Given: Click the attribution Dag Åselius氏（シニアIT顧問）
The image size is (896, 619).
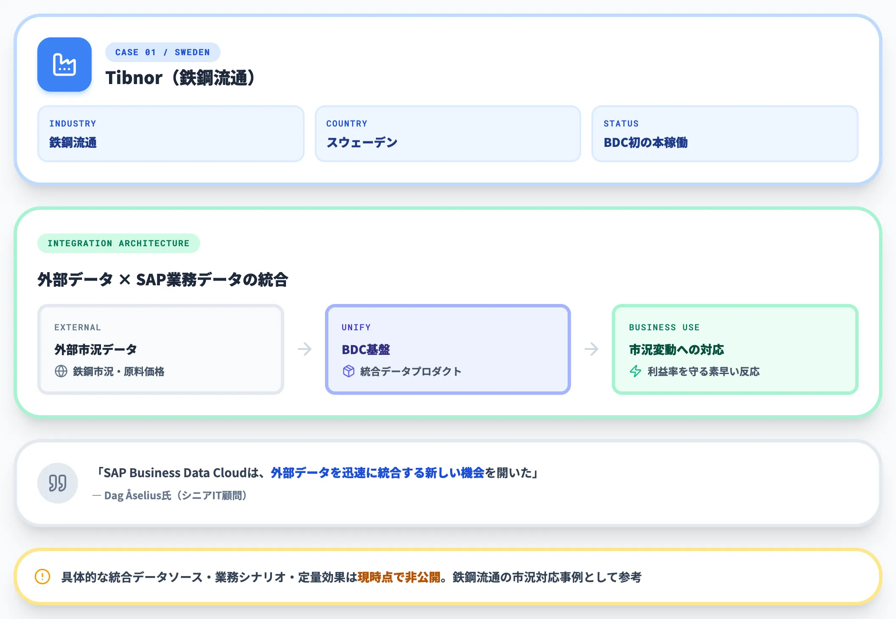Looking at the screenshot, I should click(175, 495).
